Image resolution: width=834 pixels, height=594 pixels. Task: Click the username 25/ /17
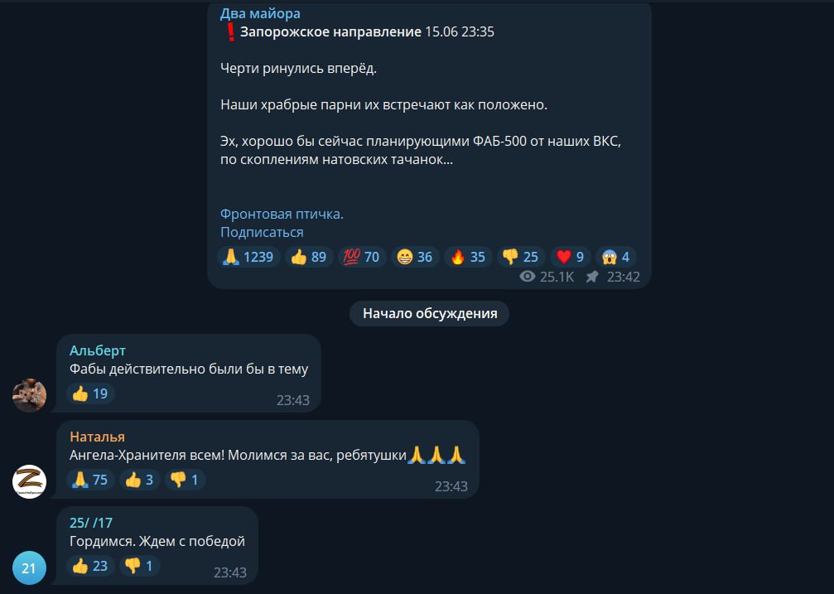(x=91, y=523)
